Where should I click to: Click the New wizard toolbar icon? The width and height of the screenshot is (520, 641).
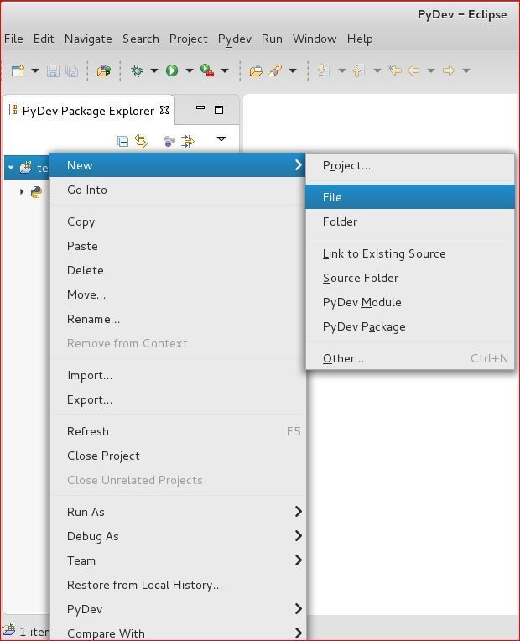coord(18,70)
